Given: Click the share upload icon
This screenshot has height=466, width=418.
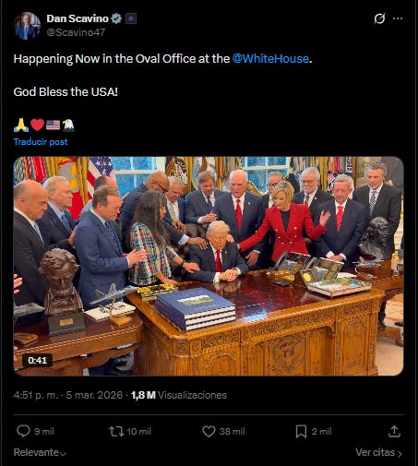Looking at the screenshot, I should [x=394, y=431].
